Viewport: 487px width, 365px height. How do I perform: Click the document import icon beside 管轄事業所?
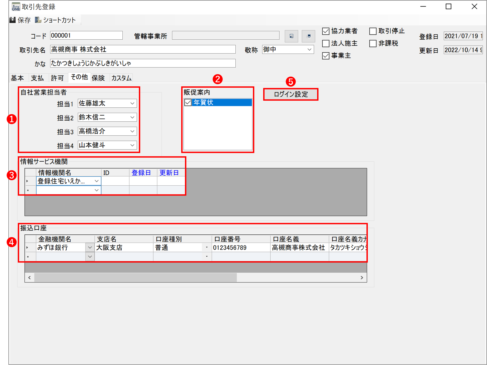click(291, 36)
